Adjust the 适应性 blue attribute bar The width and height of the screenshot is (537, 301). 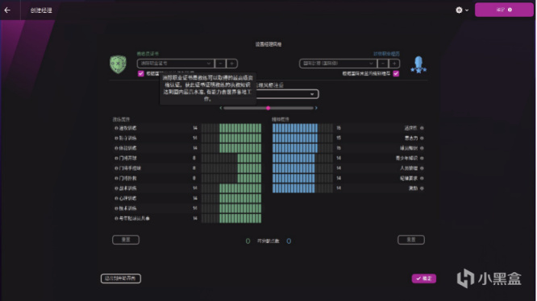click(x=302, y=128)
